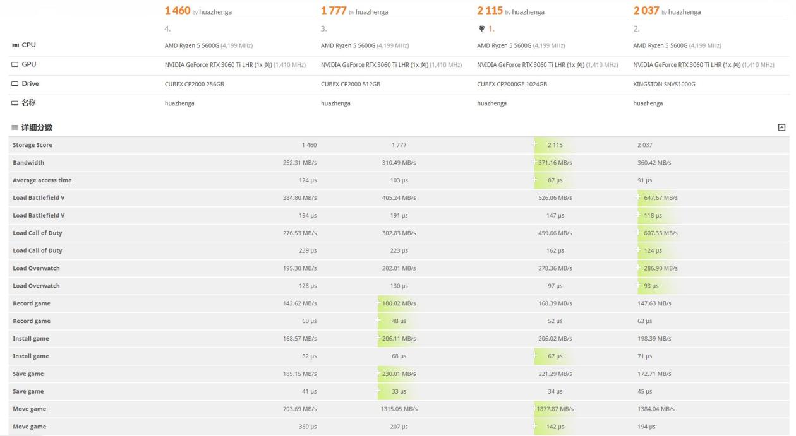
Task: Click the trophy icon for rank 1
Action: point(481,28)
